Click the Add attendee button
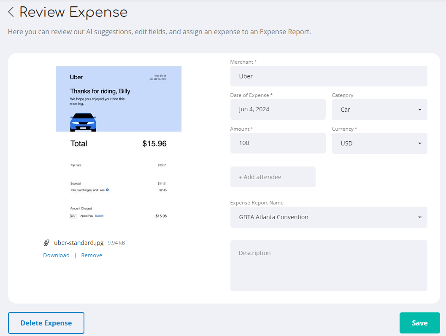 (273, 177)
